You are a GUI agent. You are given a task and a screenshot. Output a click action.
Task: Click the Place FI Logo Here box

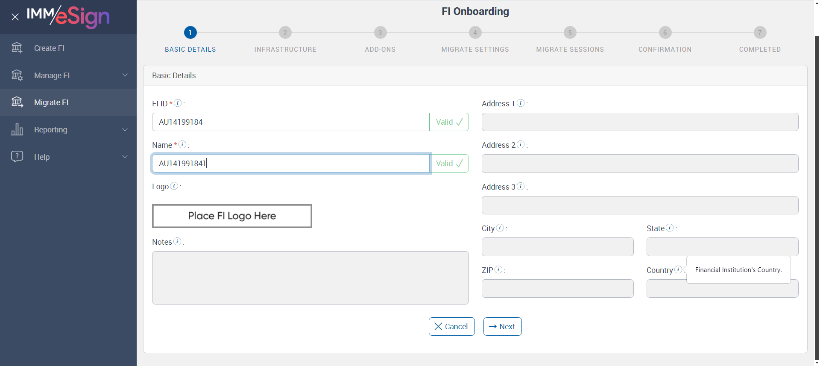coord(232,216)
